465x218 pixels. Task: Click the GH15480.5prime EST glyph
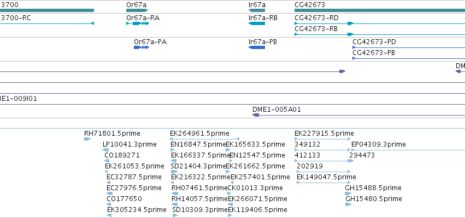(349, 204)
